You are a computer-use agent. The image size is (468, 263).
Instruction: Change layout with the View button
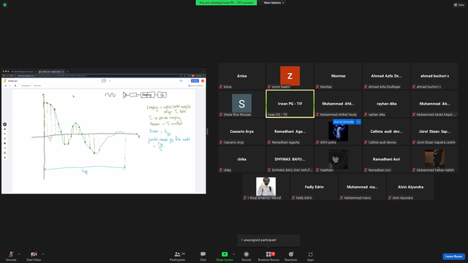click(459, 5)
